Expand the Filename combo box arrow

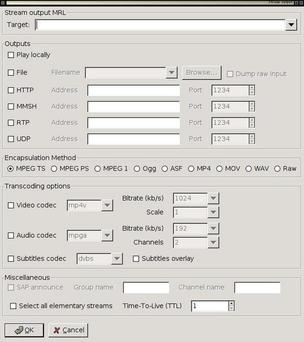click(172, 73)
